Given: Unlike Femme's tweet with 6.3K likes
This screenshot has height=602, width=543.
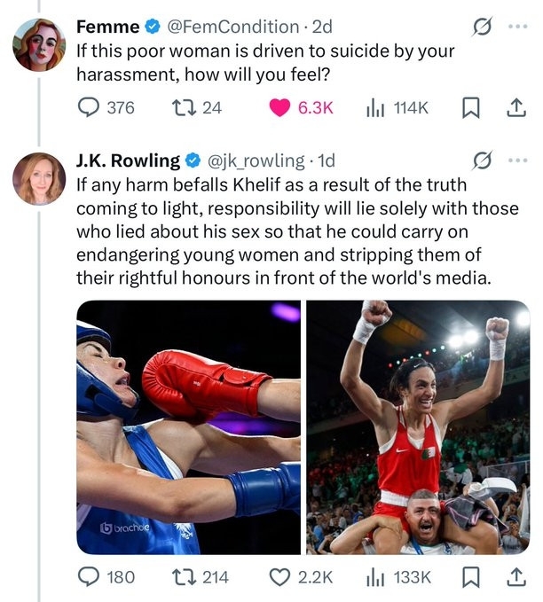Looking at the screenshot, I should tap(280, 107).
